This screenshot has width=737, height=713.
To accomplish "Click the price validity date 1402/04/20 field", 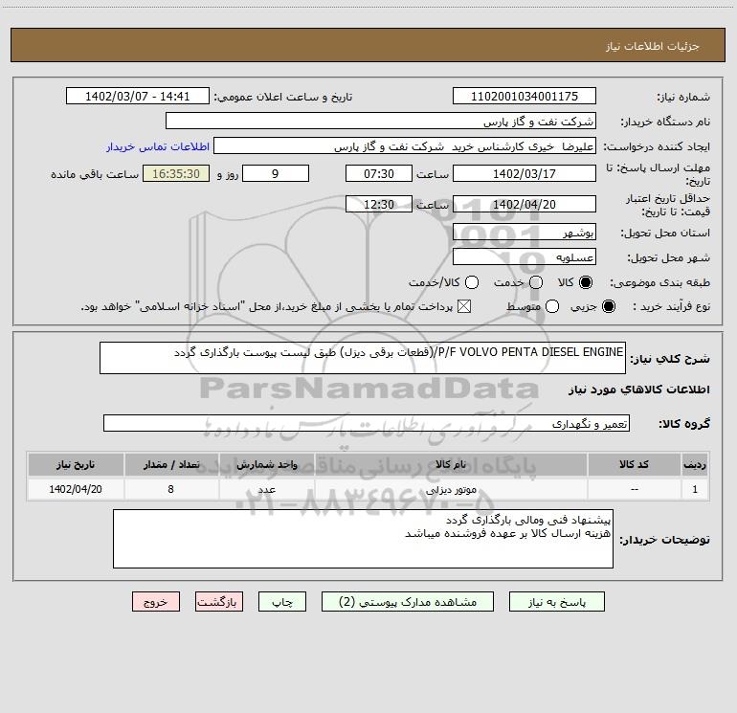I will coord(525,204).
